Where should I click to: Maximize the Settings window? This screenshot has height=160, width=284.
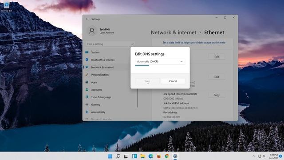225,18
